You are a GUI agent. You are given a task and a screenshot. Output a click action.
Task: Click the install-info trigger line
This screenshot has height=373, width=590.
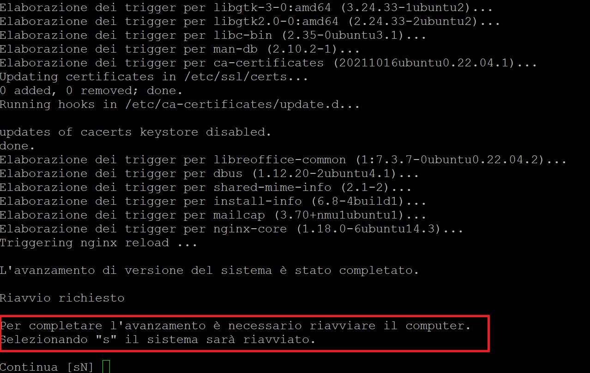pyautogui.click(x=213, y=201)
